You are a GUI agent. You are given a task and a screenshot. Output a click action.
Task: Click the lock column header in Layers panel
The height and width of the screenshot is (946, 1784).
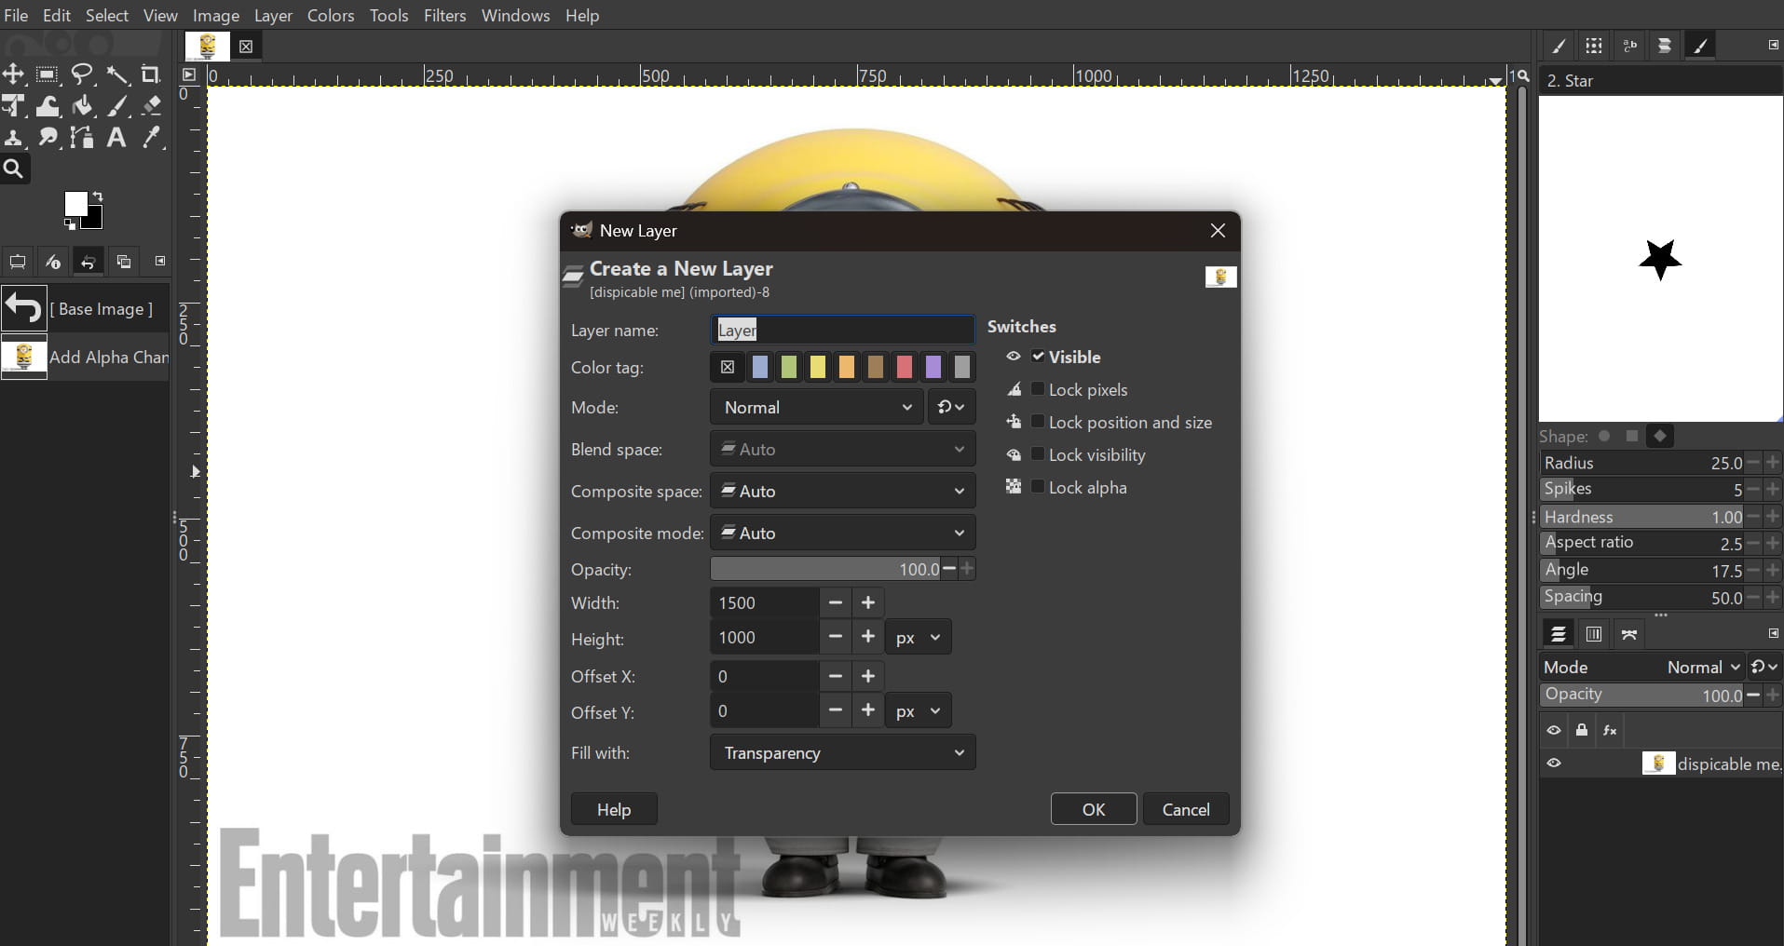1582,731
